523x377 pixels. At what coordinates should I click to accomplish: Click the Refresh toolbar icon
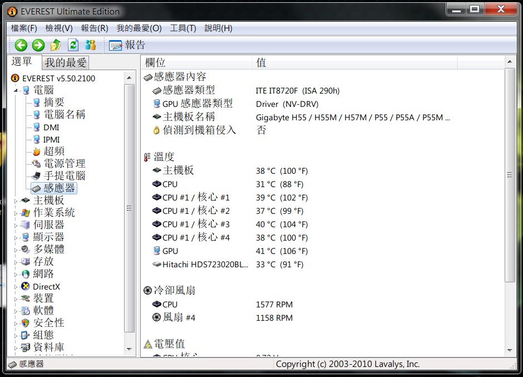(x=73, y=45)
